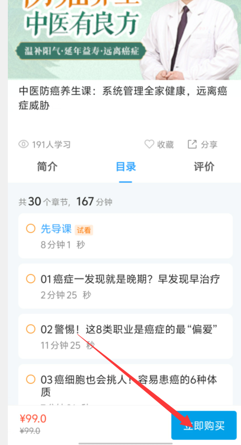Select the circle beside chapter 01
The image size is (241, 445).
pos(31,279)
